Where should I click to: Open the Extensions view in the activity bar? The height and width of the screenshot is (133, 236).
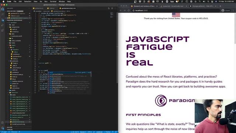pyautogui.click(x=3, y=30)
